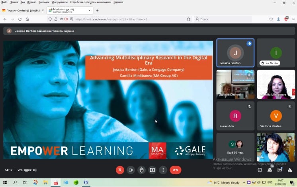
Task: Open meeting details info icon
Action: [260, 170]
